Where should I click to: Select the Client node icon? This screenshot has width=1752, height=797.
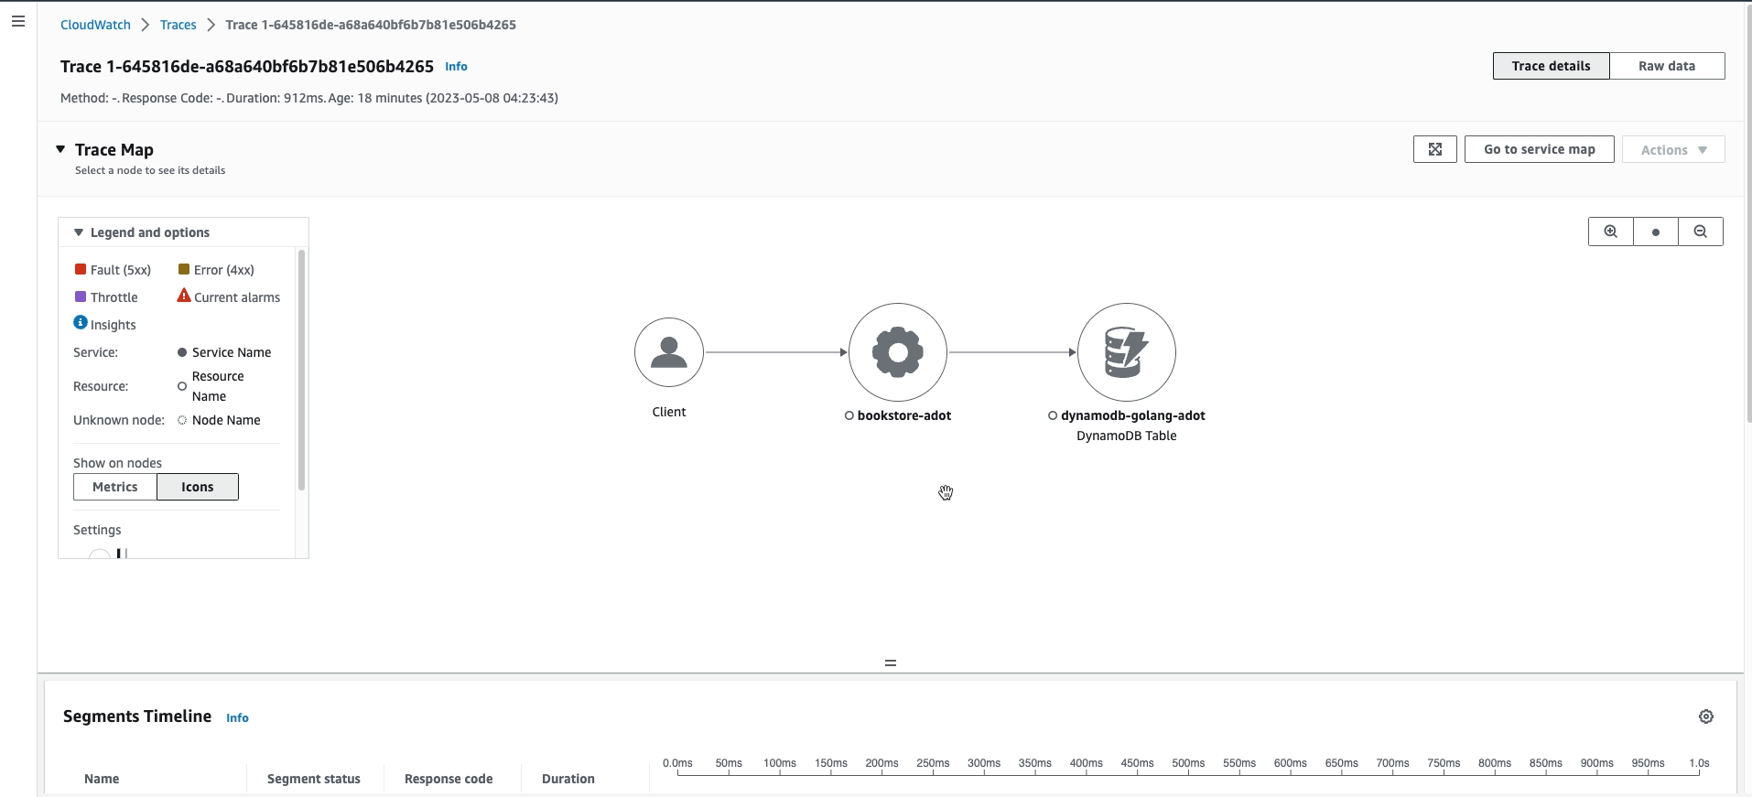coord(669,352)
